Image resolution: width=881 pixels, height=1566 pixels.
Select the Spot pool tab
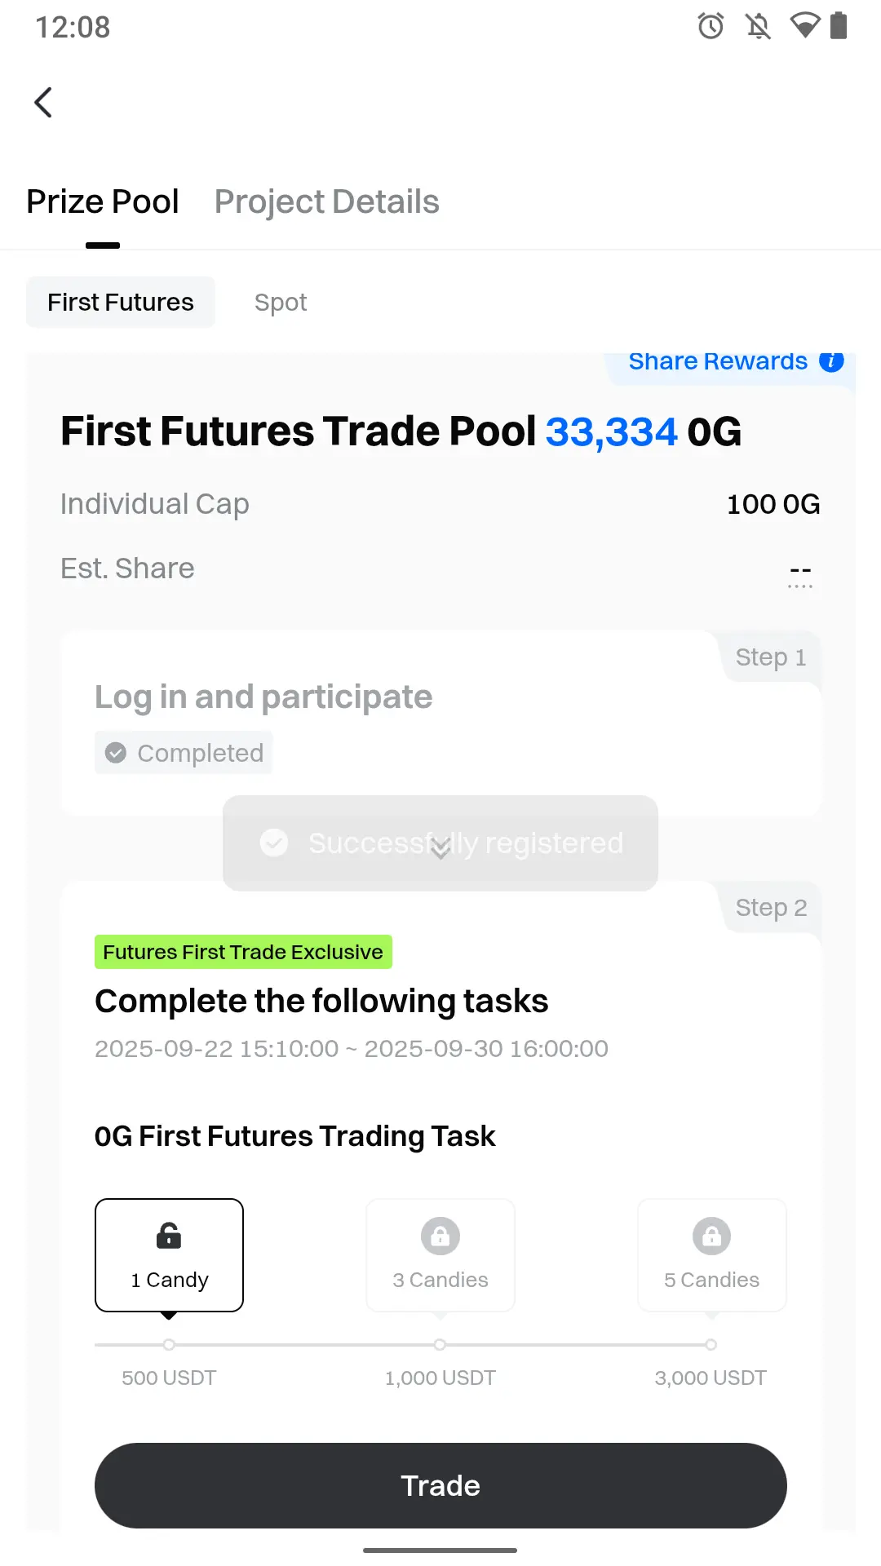pos(281,303)
